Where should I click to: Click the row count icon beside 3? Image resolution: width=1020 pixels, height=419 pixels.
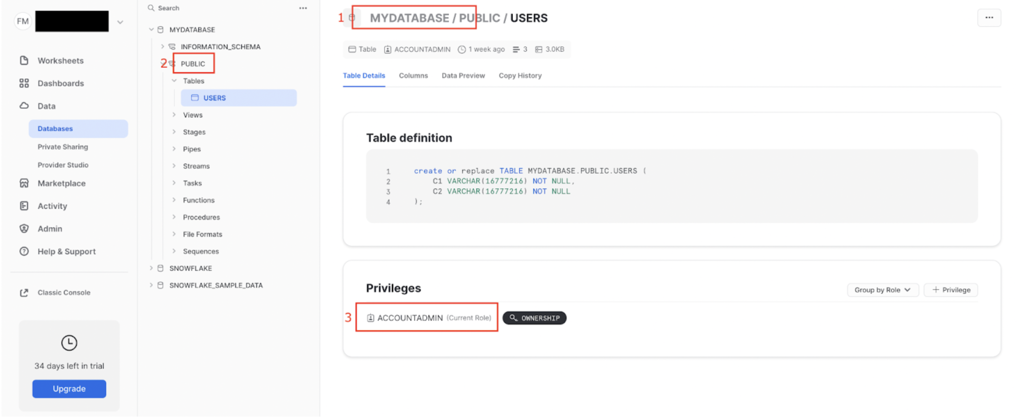[516, 50]
